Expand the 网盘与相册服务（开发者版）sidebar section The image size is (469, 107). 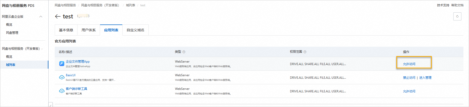coord(42,49)
